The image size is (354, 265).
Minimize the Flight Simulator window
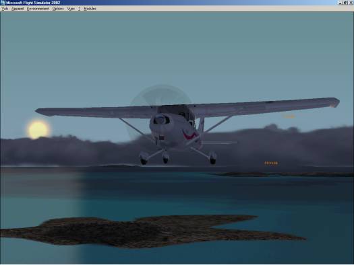341,3
